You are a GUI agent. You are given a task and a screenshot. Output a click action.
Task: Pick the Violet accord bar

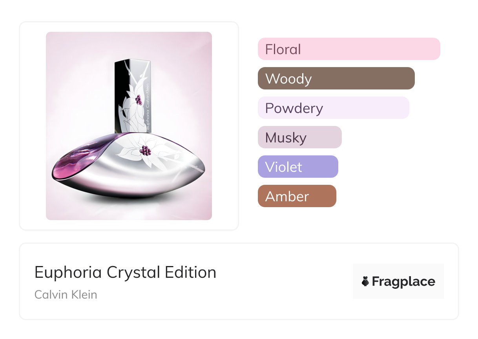coord(298,167)
